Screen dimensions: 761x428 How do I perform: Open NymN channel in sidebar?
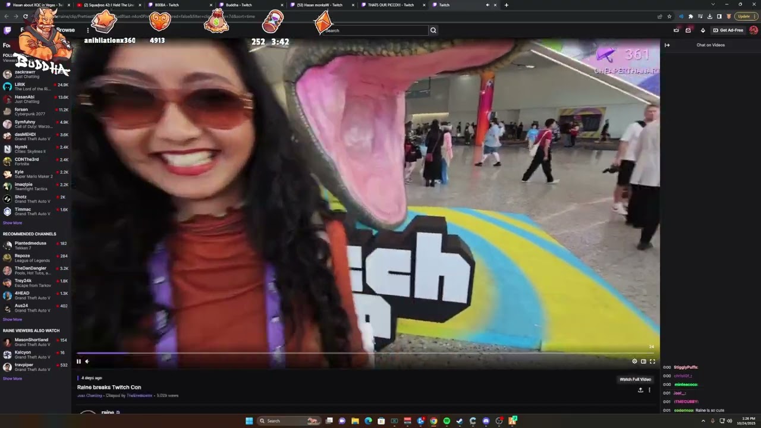pos(36,149)
